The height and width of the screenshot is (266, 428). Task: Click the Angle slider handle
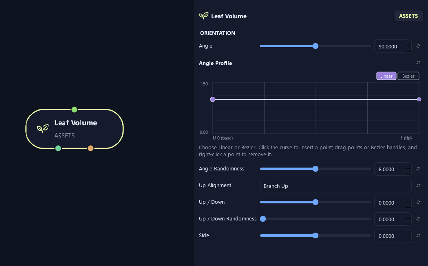pos(315,46)
